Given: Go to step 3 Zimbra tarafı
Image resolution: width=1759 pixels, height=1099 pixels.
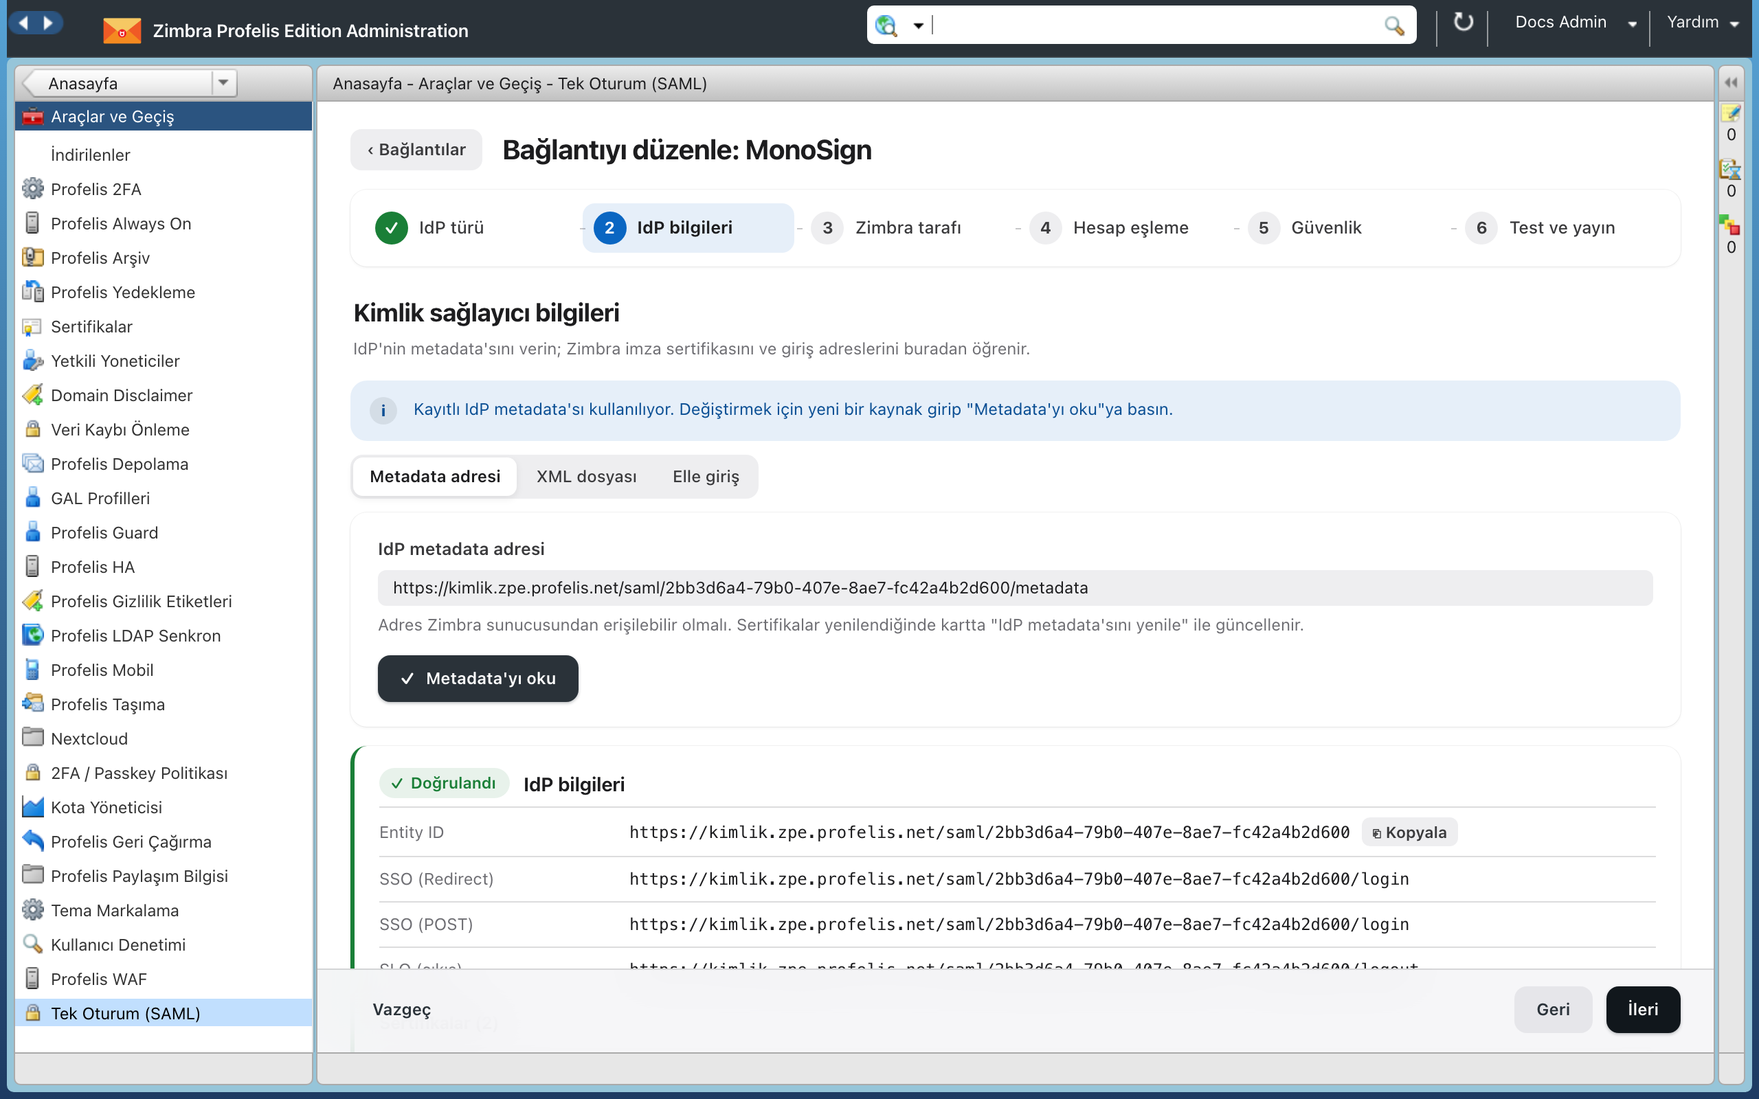Looking at the screenshot, I should [x=887, y=228].
